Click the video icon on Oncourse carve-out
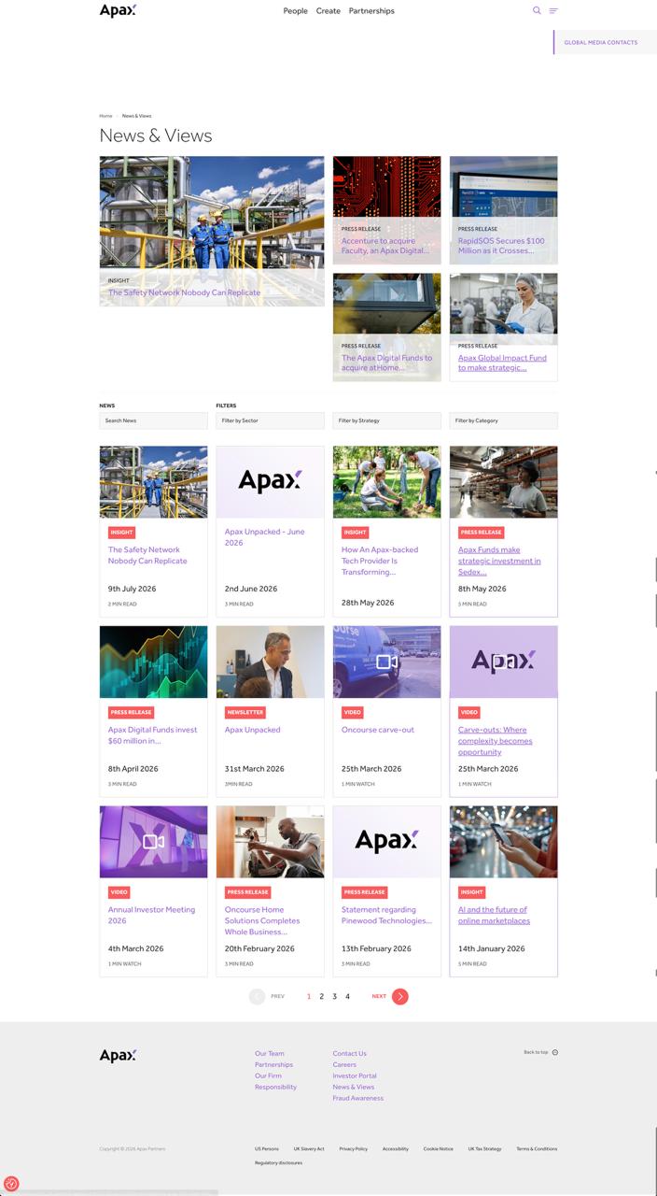Screen dimensions: 657x1196 point(386,662)
